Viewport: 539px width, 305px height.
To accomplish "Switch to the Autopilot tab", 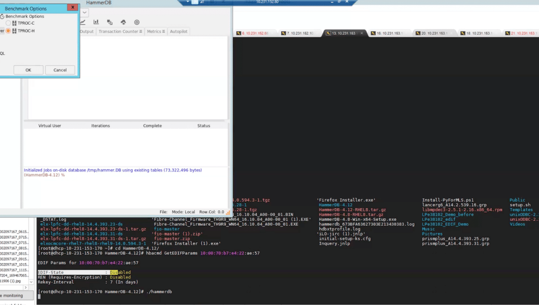I will tap(179, 32).
